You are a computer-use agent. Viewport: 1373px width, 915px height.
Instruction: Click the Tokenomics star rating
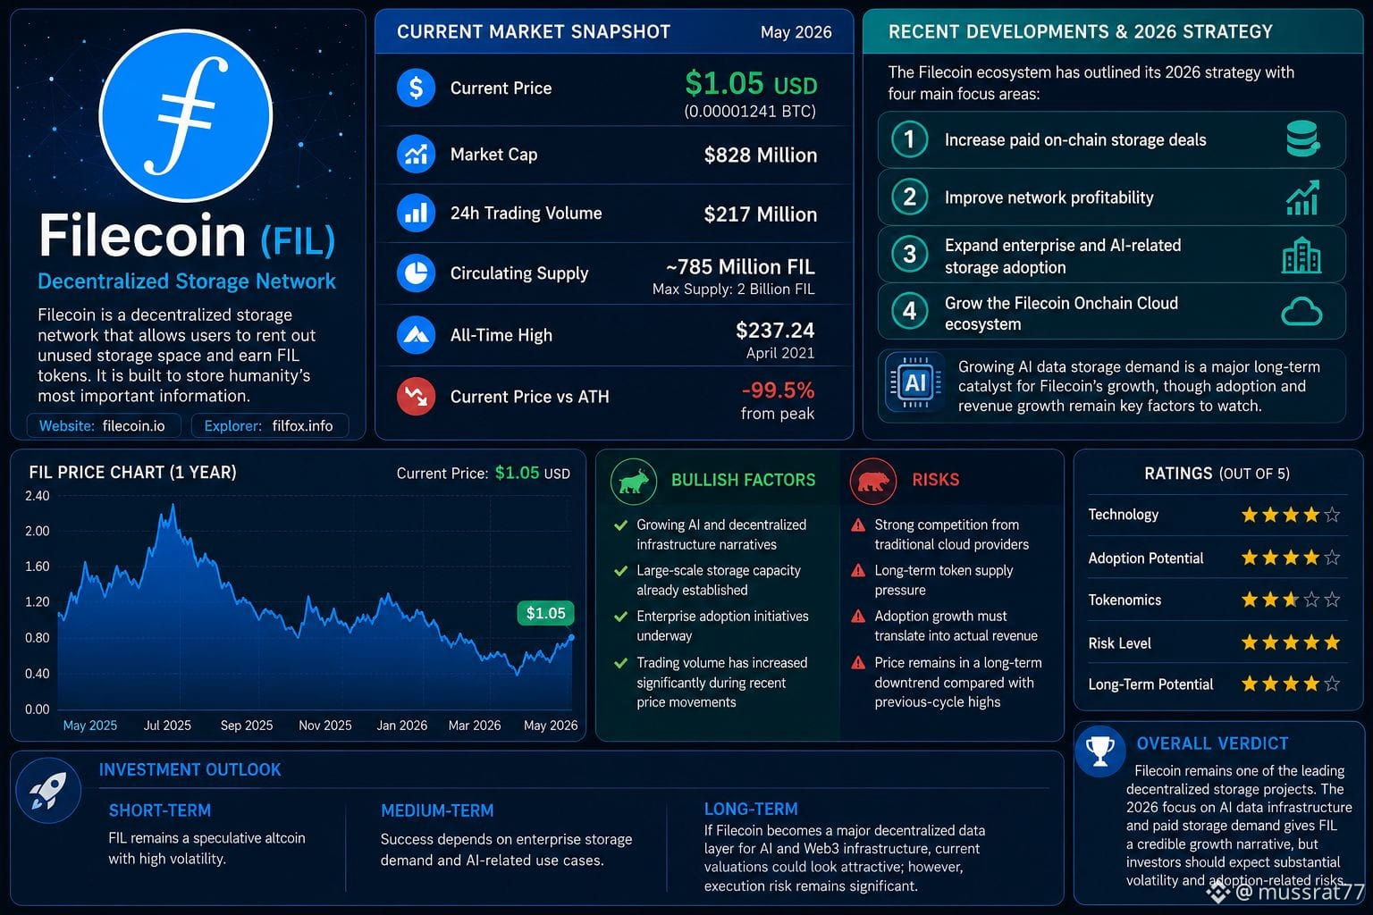pyautogui.click(x=1291, y=600)
